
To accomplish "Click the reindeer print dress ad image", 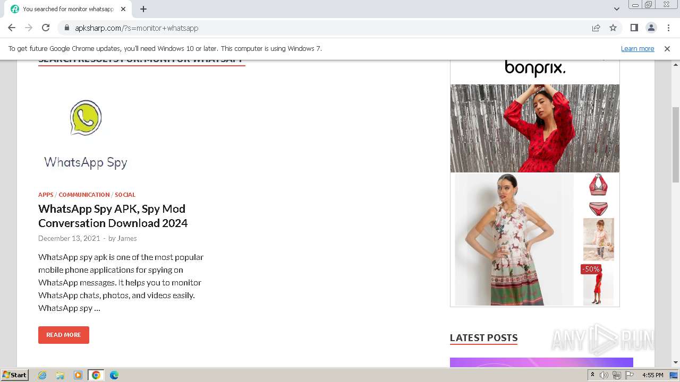I will 514,239.
